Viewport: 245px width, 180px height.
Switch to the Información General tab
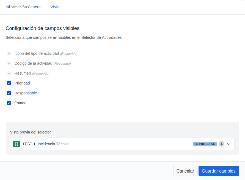[x=23, y=7]
